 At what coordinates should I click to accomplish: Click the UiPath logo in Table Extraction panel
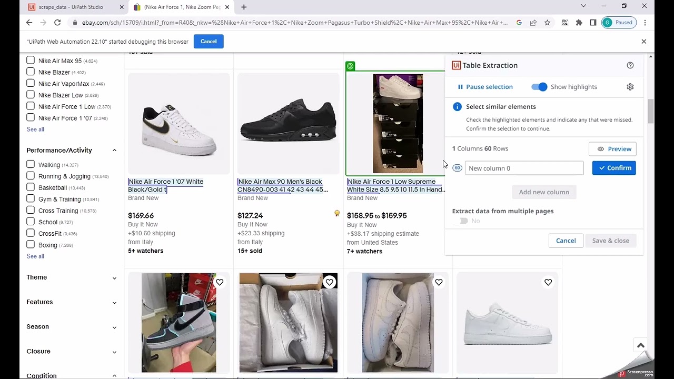[456, 65]
